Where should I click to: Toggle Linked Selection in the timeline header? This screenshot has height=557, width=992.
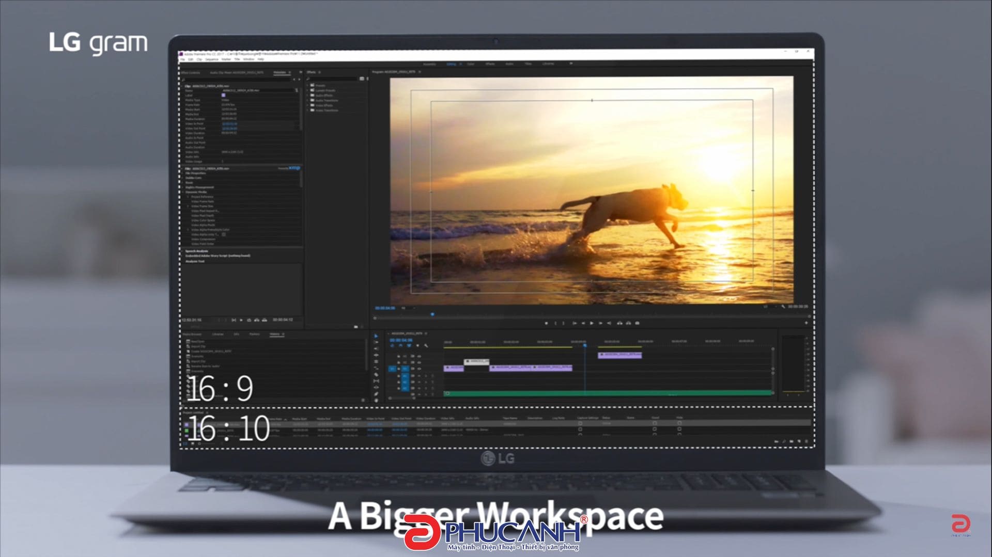pyautogui.click(x=409, y=346)
